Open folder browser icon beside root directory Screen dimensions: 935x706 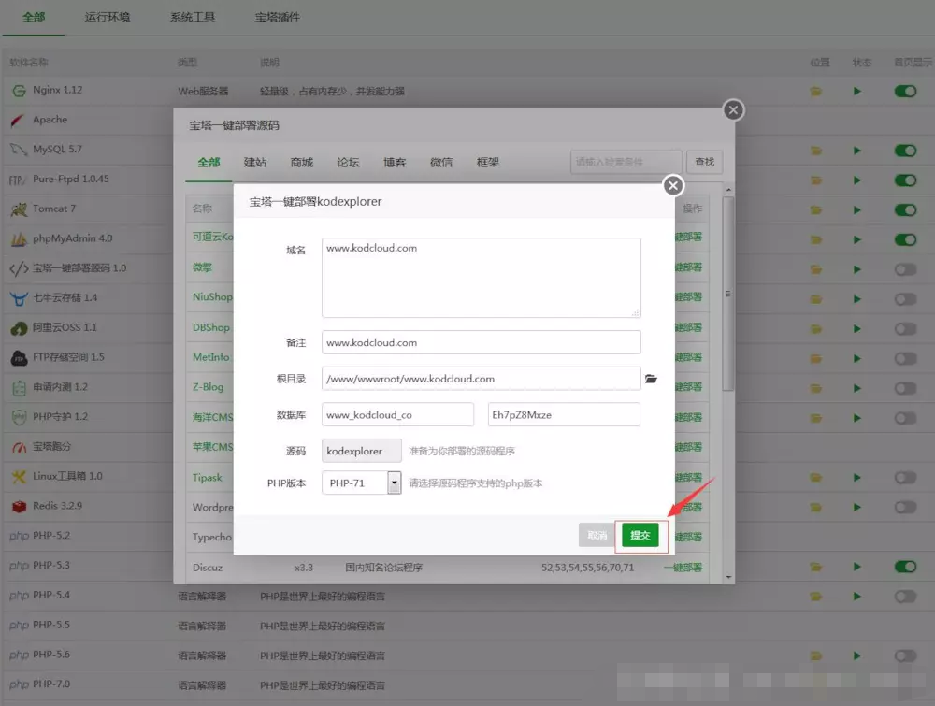coord(651,379)
